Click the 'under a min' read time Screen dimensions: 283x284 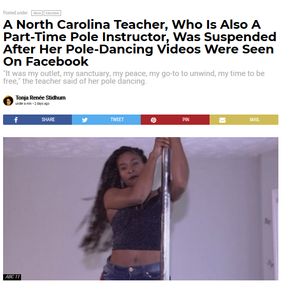24,104
